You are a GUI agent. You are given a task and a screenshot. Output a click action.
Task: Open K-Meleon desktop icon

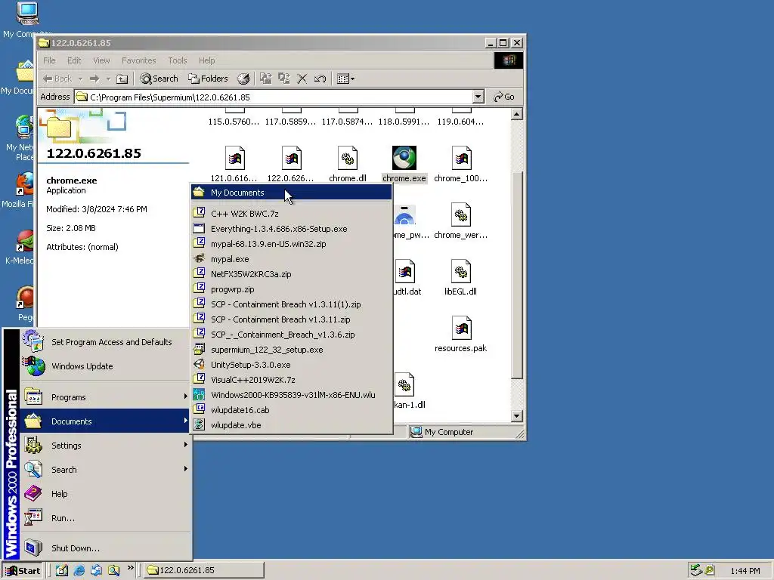(x=18, y=247)
